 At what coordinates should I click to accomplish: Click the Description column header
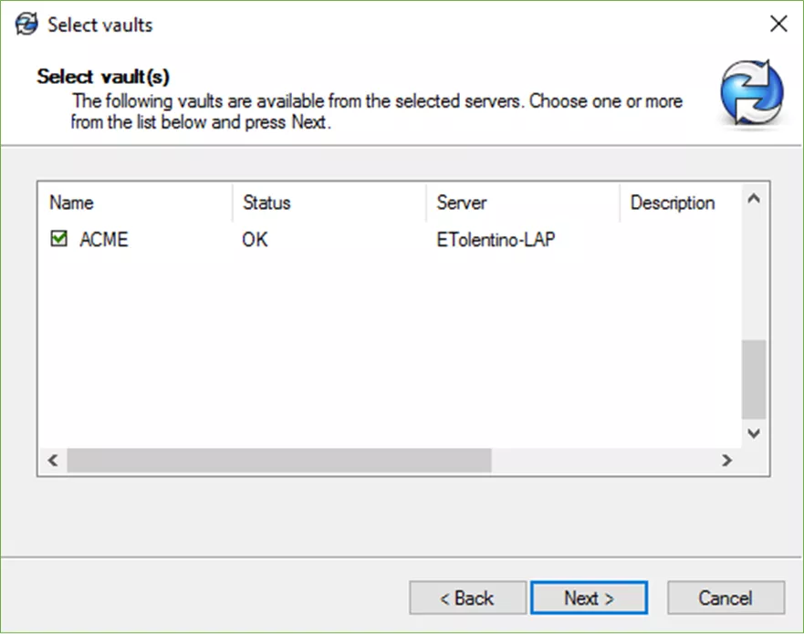pyautogui.click(x=675, y=203)
